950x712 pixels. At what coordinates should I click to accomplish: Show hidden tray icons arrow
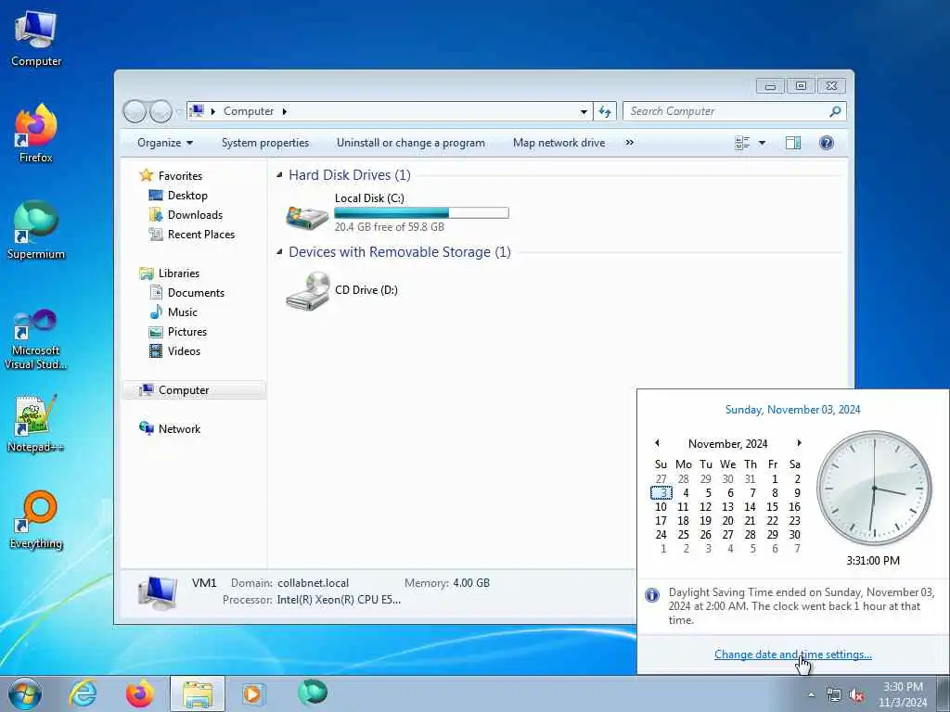(x=811, y=695)
